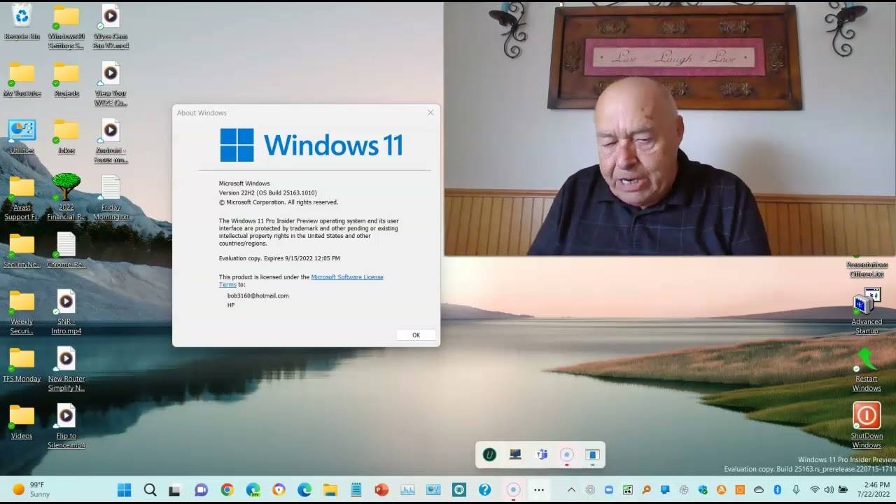Select the TFS Monday folder
This screenshot has height=504, width=896.
coord(22,365)
